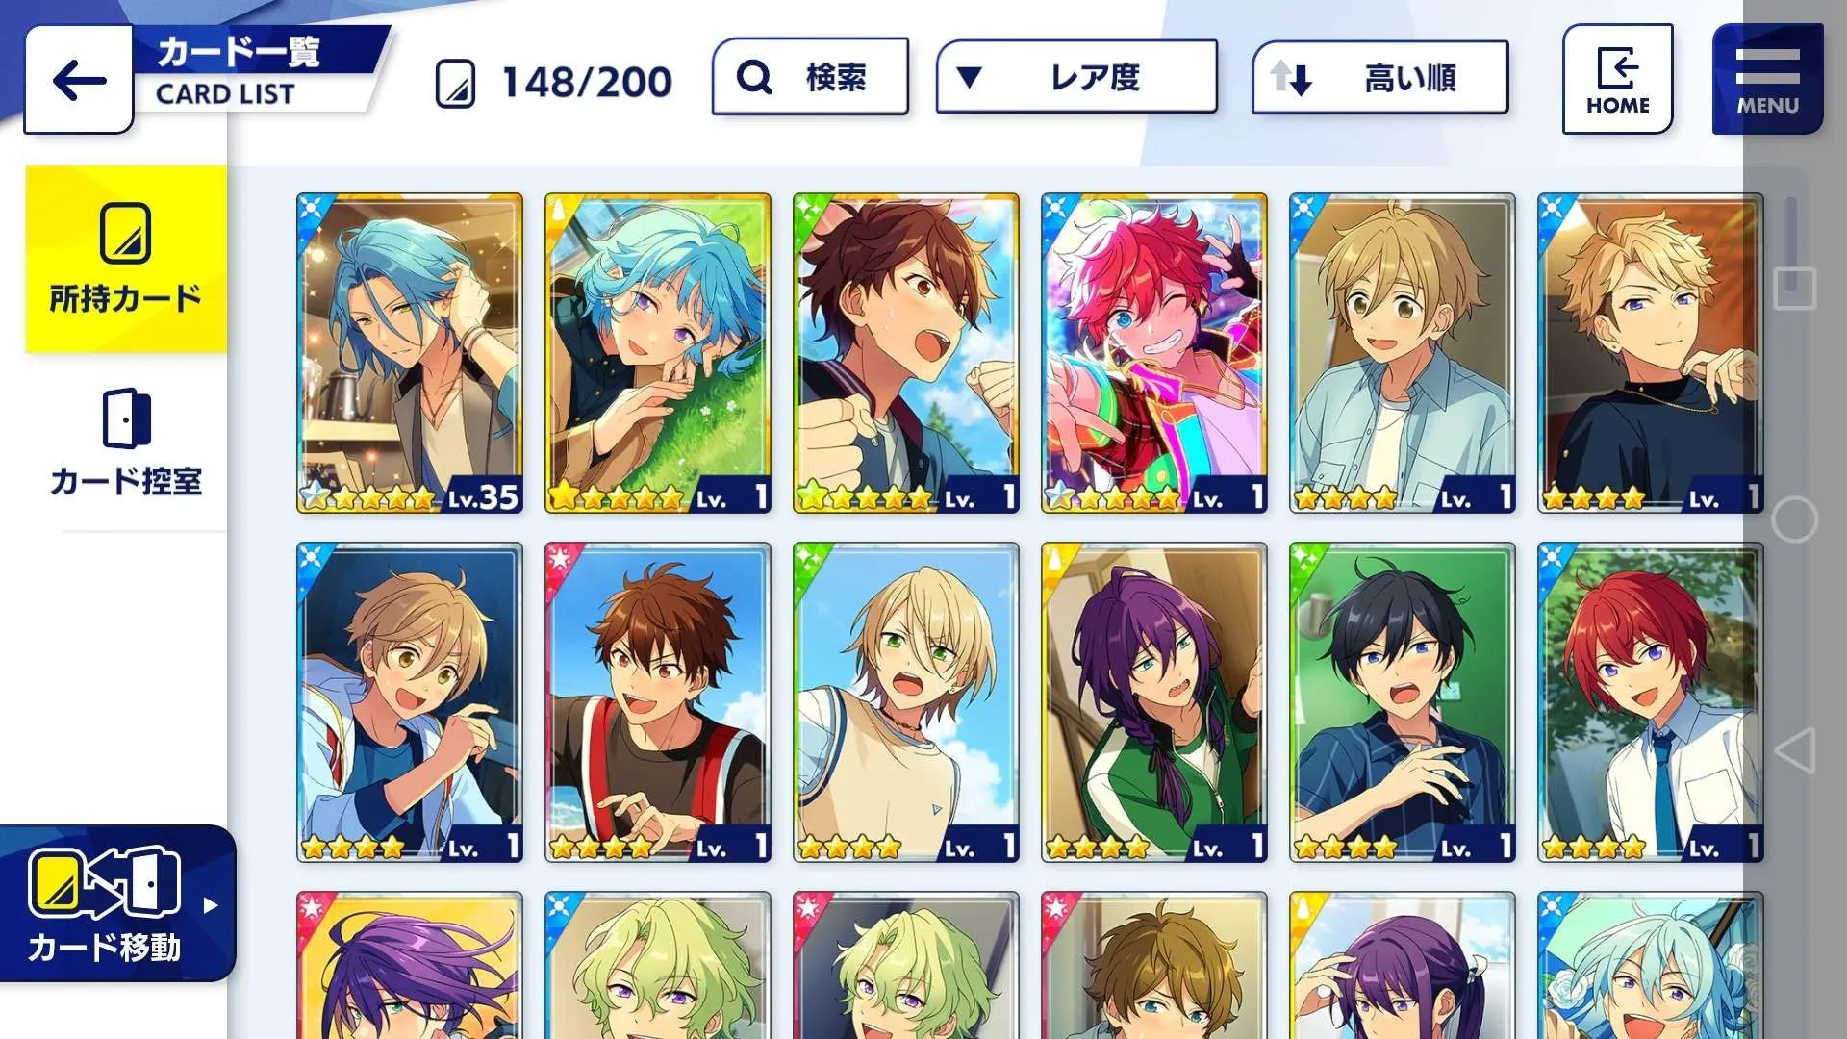
Task: Tap the Android back triangle icon
Action: pos(1794,750)
